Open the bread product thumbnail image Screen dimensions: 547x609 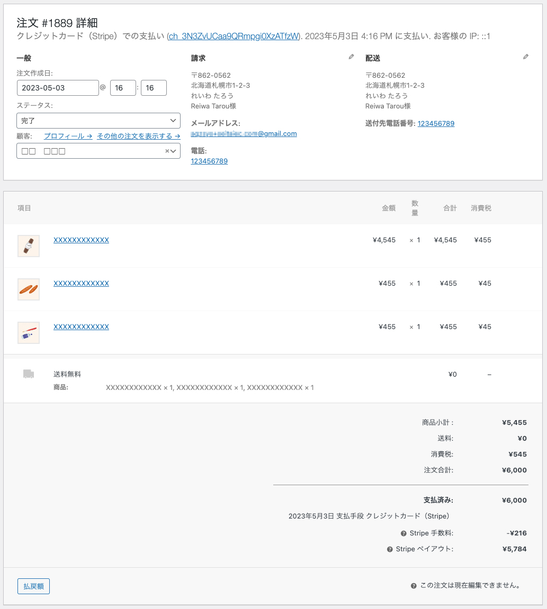tap(29, 289)
